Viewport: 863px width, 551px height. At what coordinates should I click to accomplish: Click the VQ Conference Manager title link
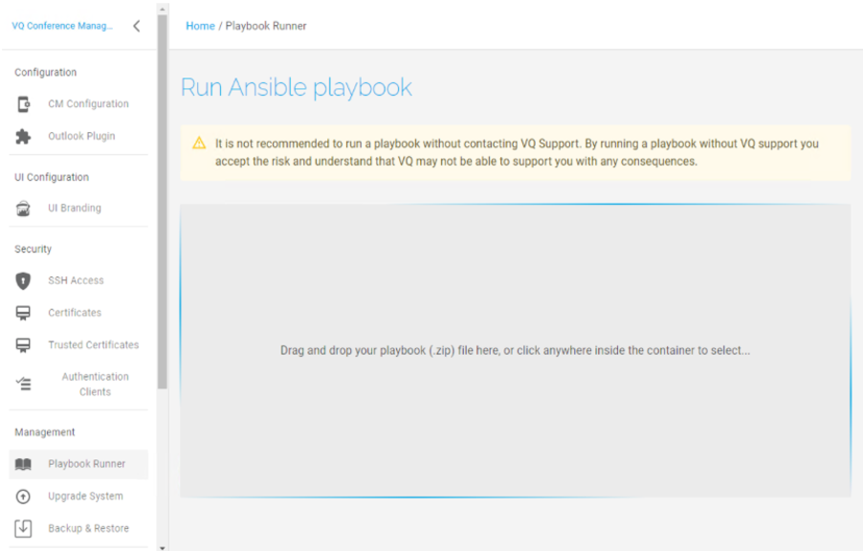pyautogui.click(x=62, y=26)
